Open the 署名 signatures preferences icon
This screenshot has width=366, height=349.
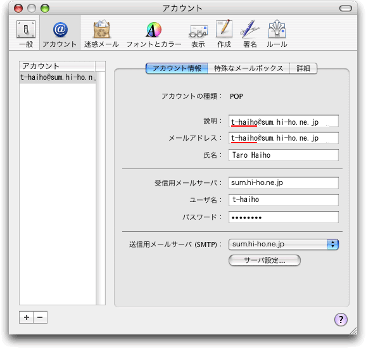click(x=249, y=34)
